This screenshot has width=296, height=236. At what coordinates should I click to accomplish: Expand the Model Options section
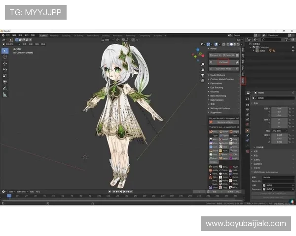tap(218, 75)
